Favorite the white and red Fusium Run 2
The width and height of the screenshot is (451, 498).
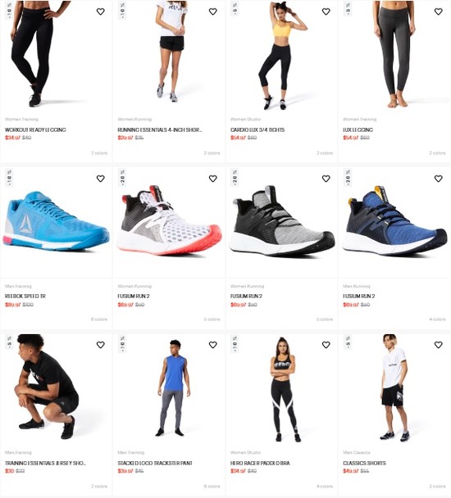point(212,179)
